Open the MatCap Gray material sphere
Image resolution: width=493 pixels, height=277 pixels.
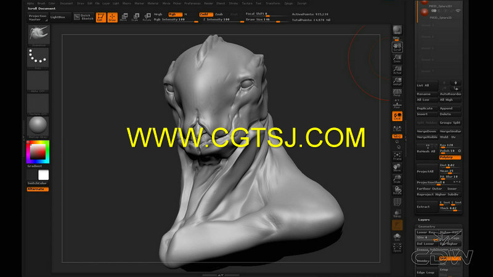click(38, 126)
